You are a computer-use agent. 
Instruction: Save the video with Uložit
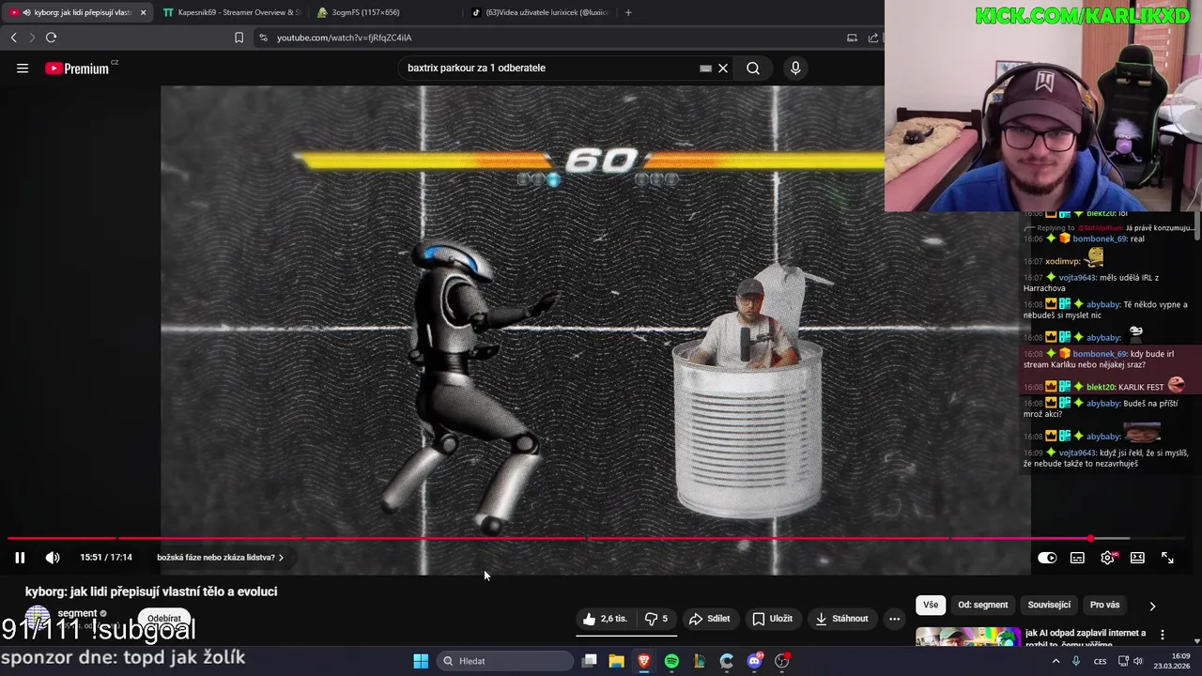tap(773, 619)
